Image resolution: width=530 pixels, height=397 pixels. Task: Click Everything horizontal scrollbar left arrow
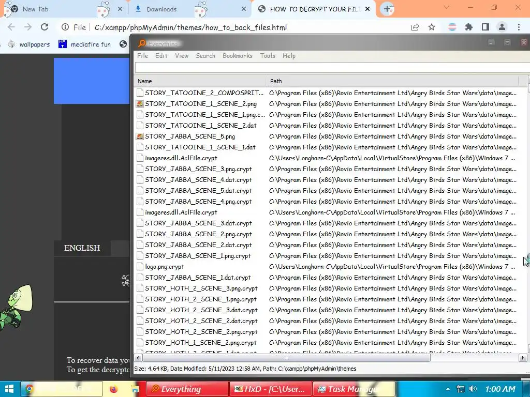pyautogui.click(x=138, y=358)
